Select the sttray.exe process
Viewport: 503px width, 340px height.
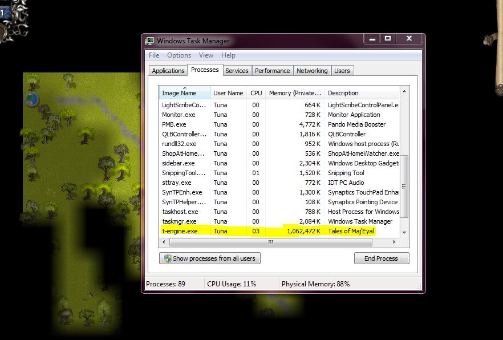click(x=279, y=183)
